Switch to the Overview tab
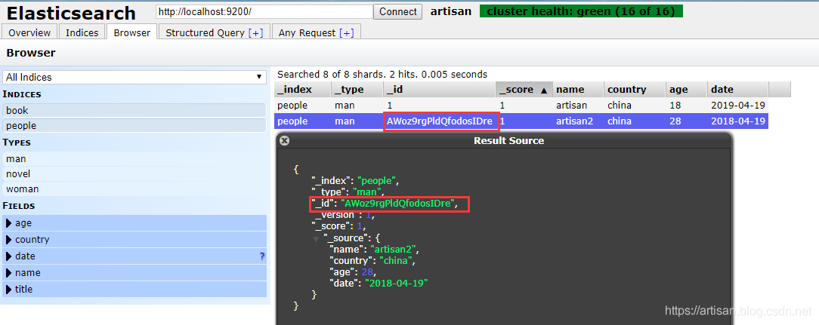 pyautogui.click(x=29, y=32)
